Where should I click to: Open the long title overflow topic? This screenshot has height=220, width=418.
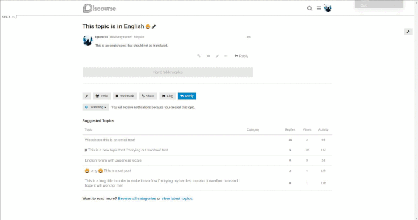click(x=162, y=183)
